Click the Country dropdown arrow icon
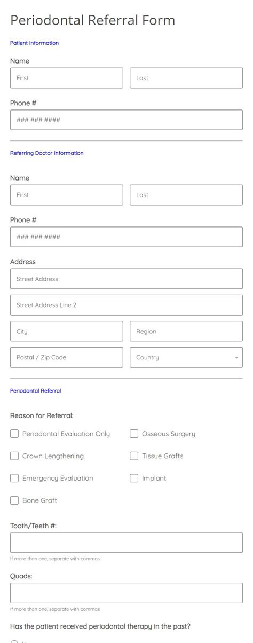The image size is (253, 643). point(236,358)
